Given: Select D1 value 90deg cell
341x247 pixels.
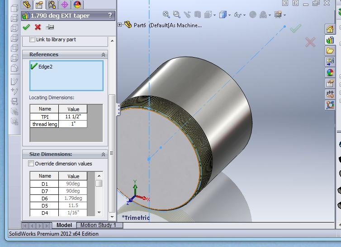Looking at the screenshot, I should (x=73, y=184).
